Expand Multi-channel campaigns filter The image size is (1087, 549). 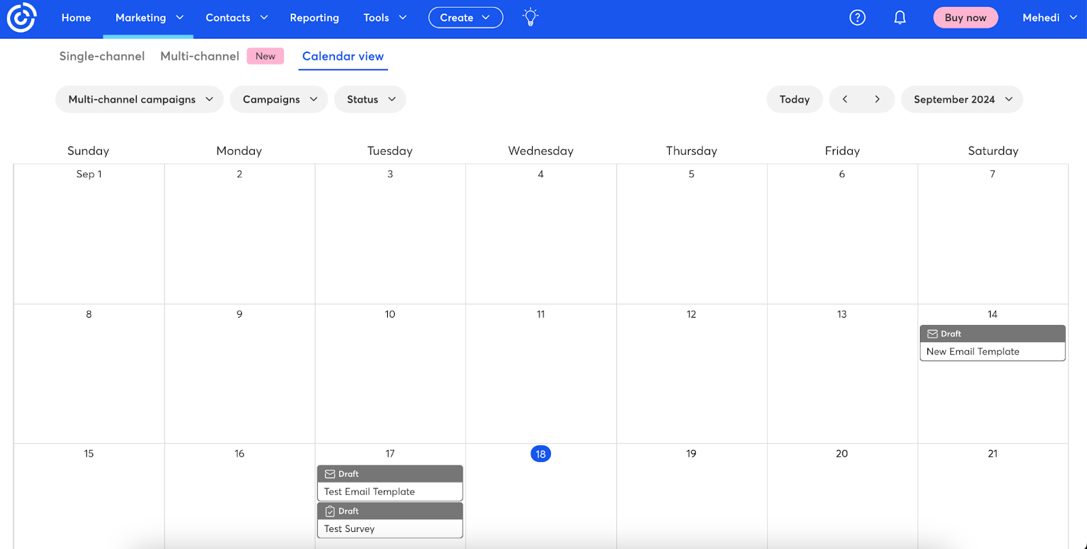tap(139, 99)
